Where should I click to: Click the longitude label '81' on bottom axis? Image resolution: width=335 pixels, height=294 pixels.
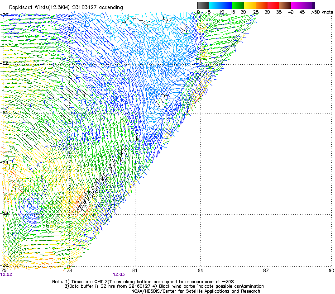click(x=134, y=270)
